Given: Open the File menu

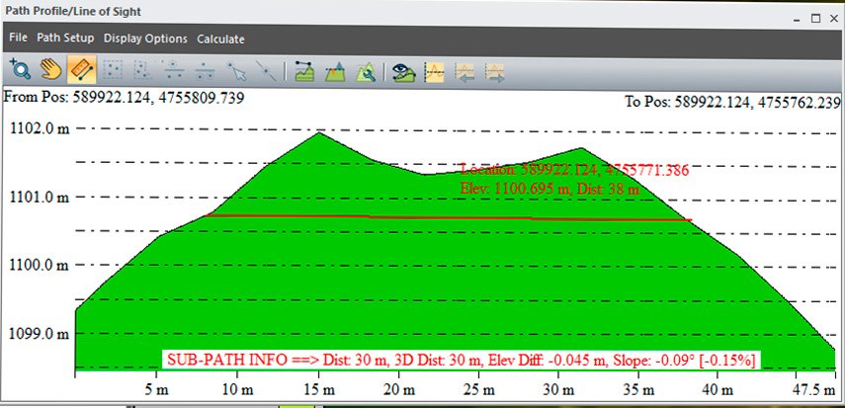Looking at the screenshot, I should [19, 39].
